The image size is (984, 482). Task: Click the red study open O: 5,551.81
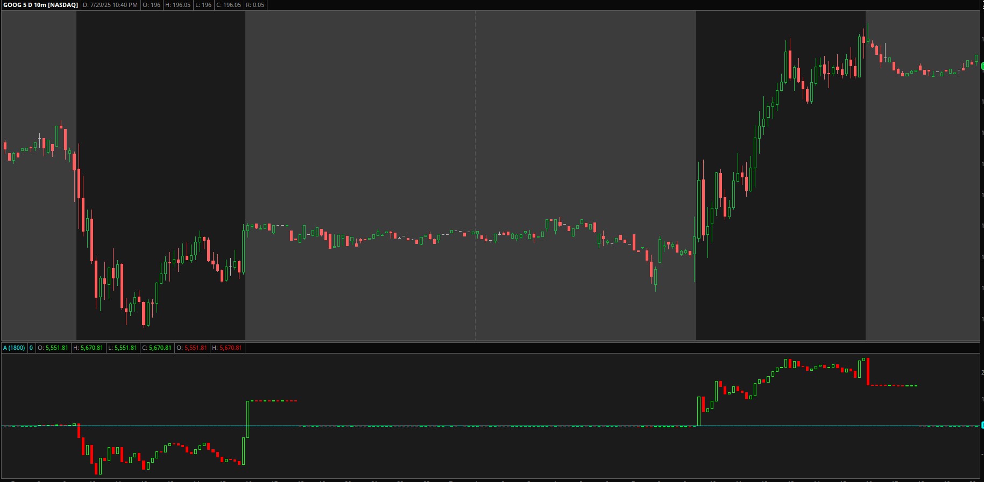click(x=192, y=348)
